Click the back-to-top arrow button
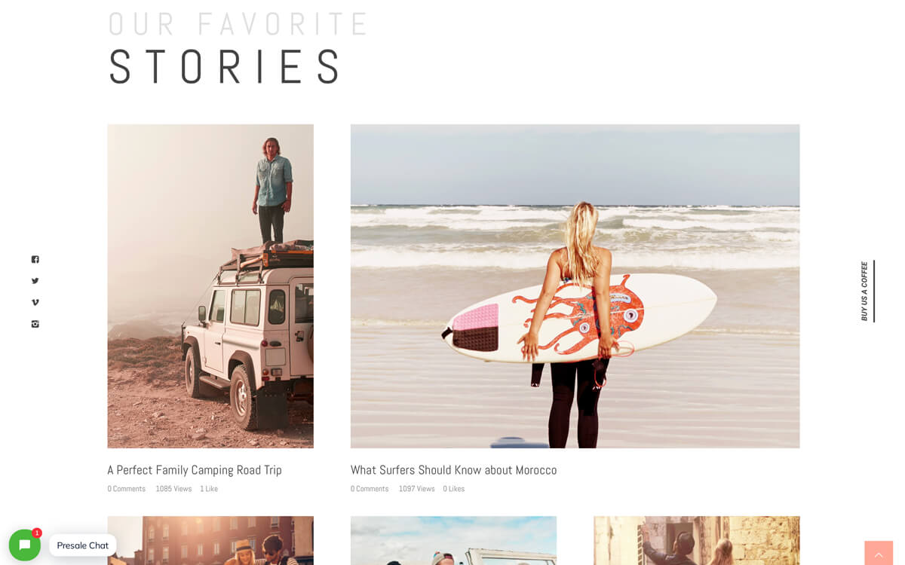Viewport: 905px width, 565px height. coord(879,553)
